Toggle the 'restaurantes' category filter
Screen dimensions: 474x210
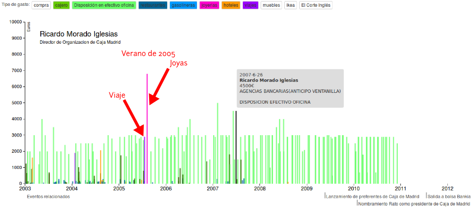[152, 5]
